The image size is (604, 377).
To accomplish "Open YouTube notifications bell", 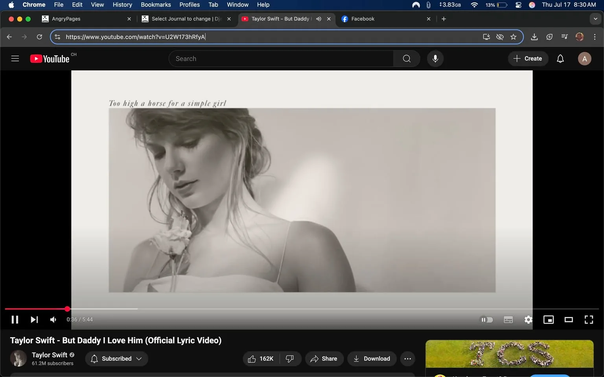I will (560, 58).
